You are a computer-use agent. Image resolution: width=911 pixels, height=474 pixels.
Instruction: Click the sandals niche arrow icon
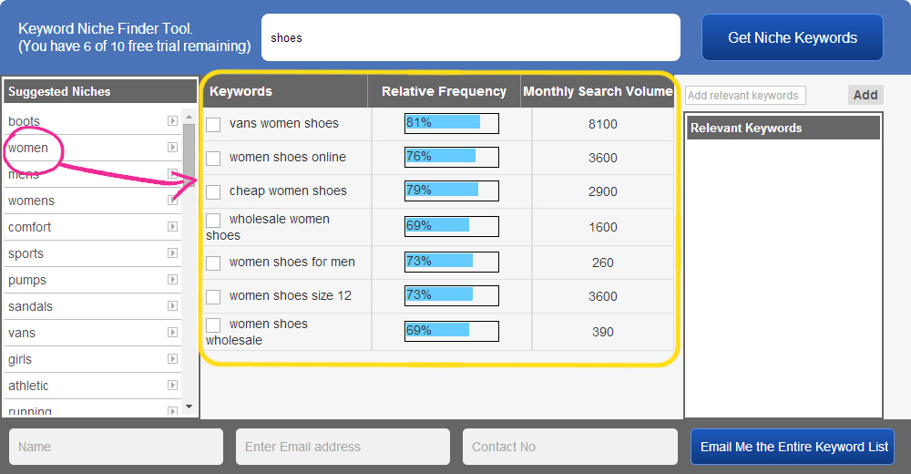pyautogui.click(x=172, y=306)
